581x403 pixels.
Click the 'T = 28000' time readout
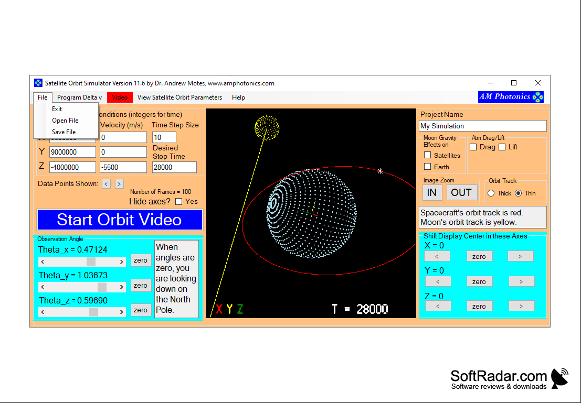click(x=360, y=309)
